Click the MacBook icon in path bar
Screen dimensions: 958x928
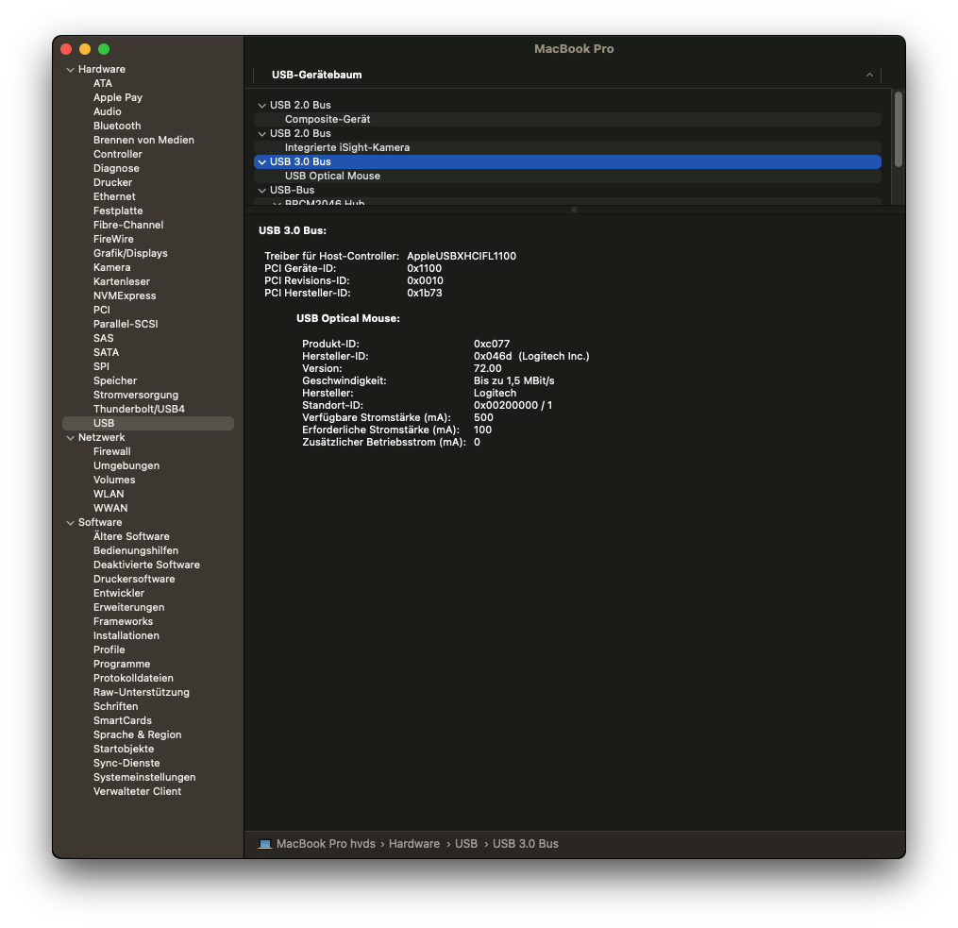pyautogui.click(x=264, y=844)
